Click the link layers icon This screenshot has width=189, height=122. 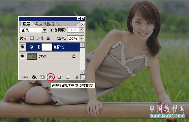25,77
